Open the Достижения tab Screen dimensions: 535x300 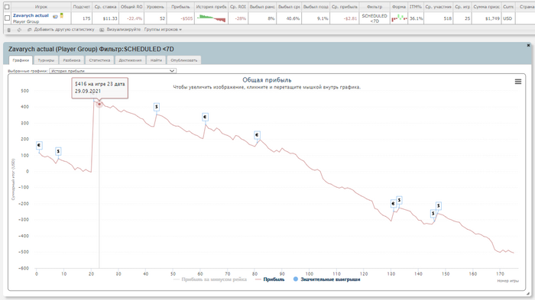[131, 60]
